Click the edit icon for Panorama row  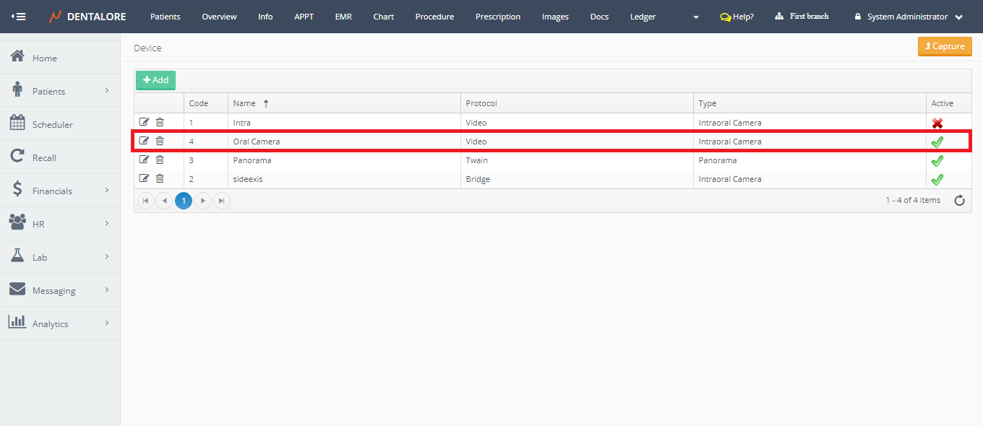[x=144, y=160]
